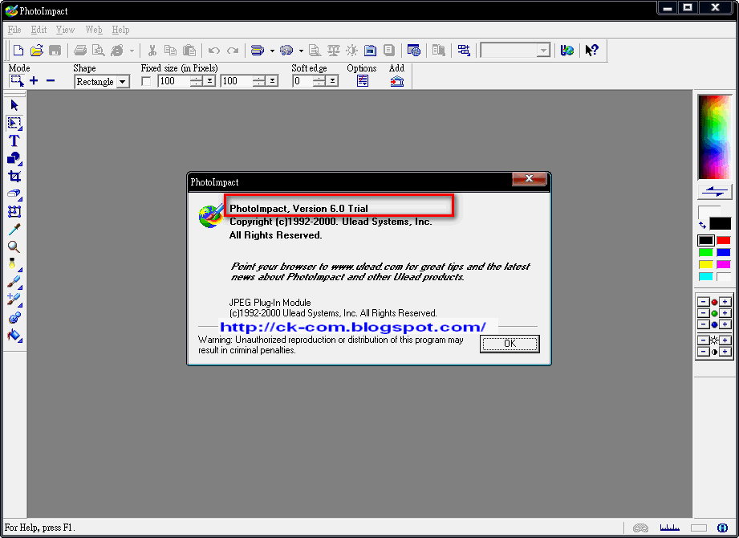739x538 pixels.
Task: Click OK in the About dialog
Action: pyautogui.click(x=510, y=344)
